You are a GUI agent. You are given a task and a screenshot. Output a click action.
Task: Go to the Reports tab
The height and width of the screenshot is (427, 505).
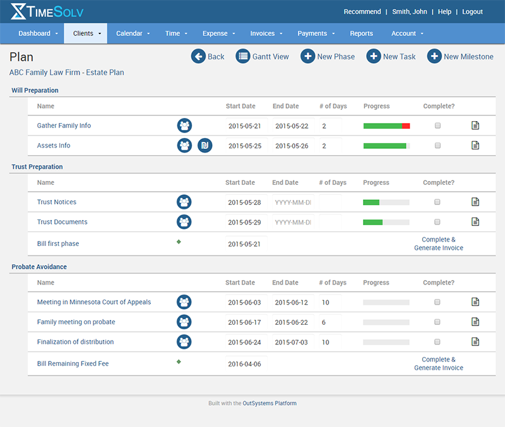pos(361,33)
